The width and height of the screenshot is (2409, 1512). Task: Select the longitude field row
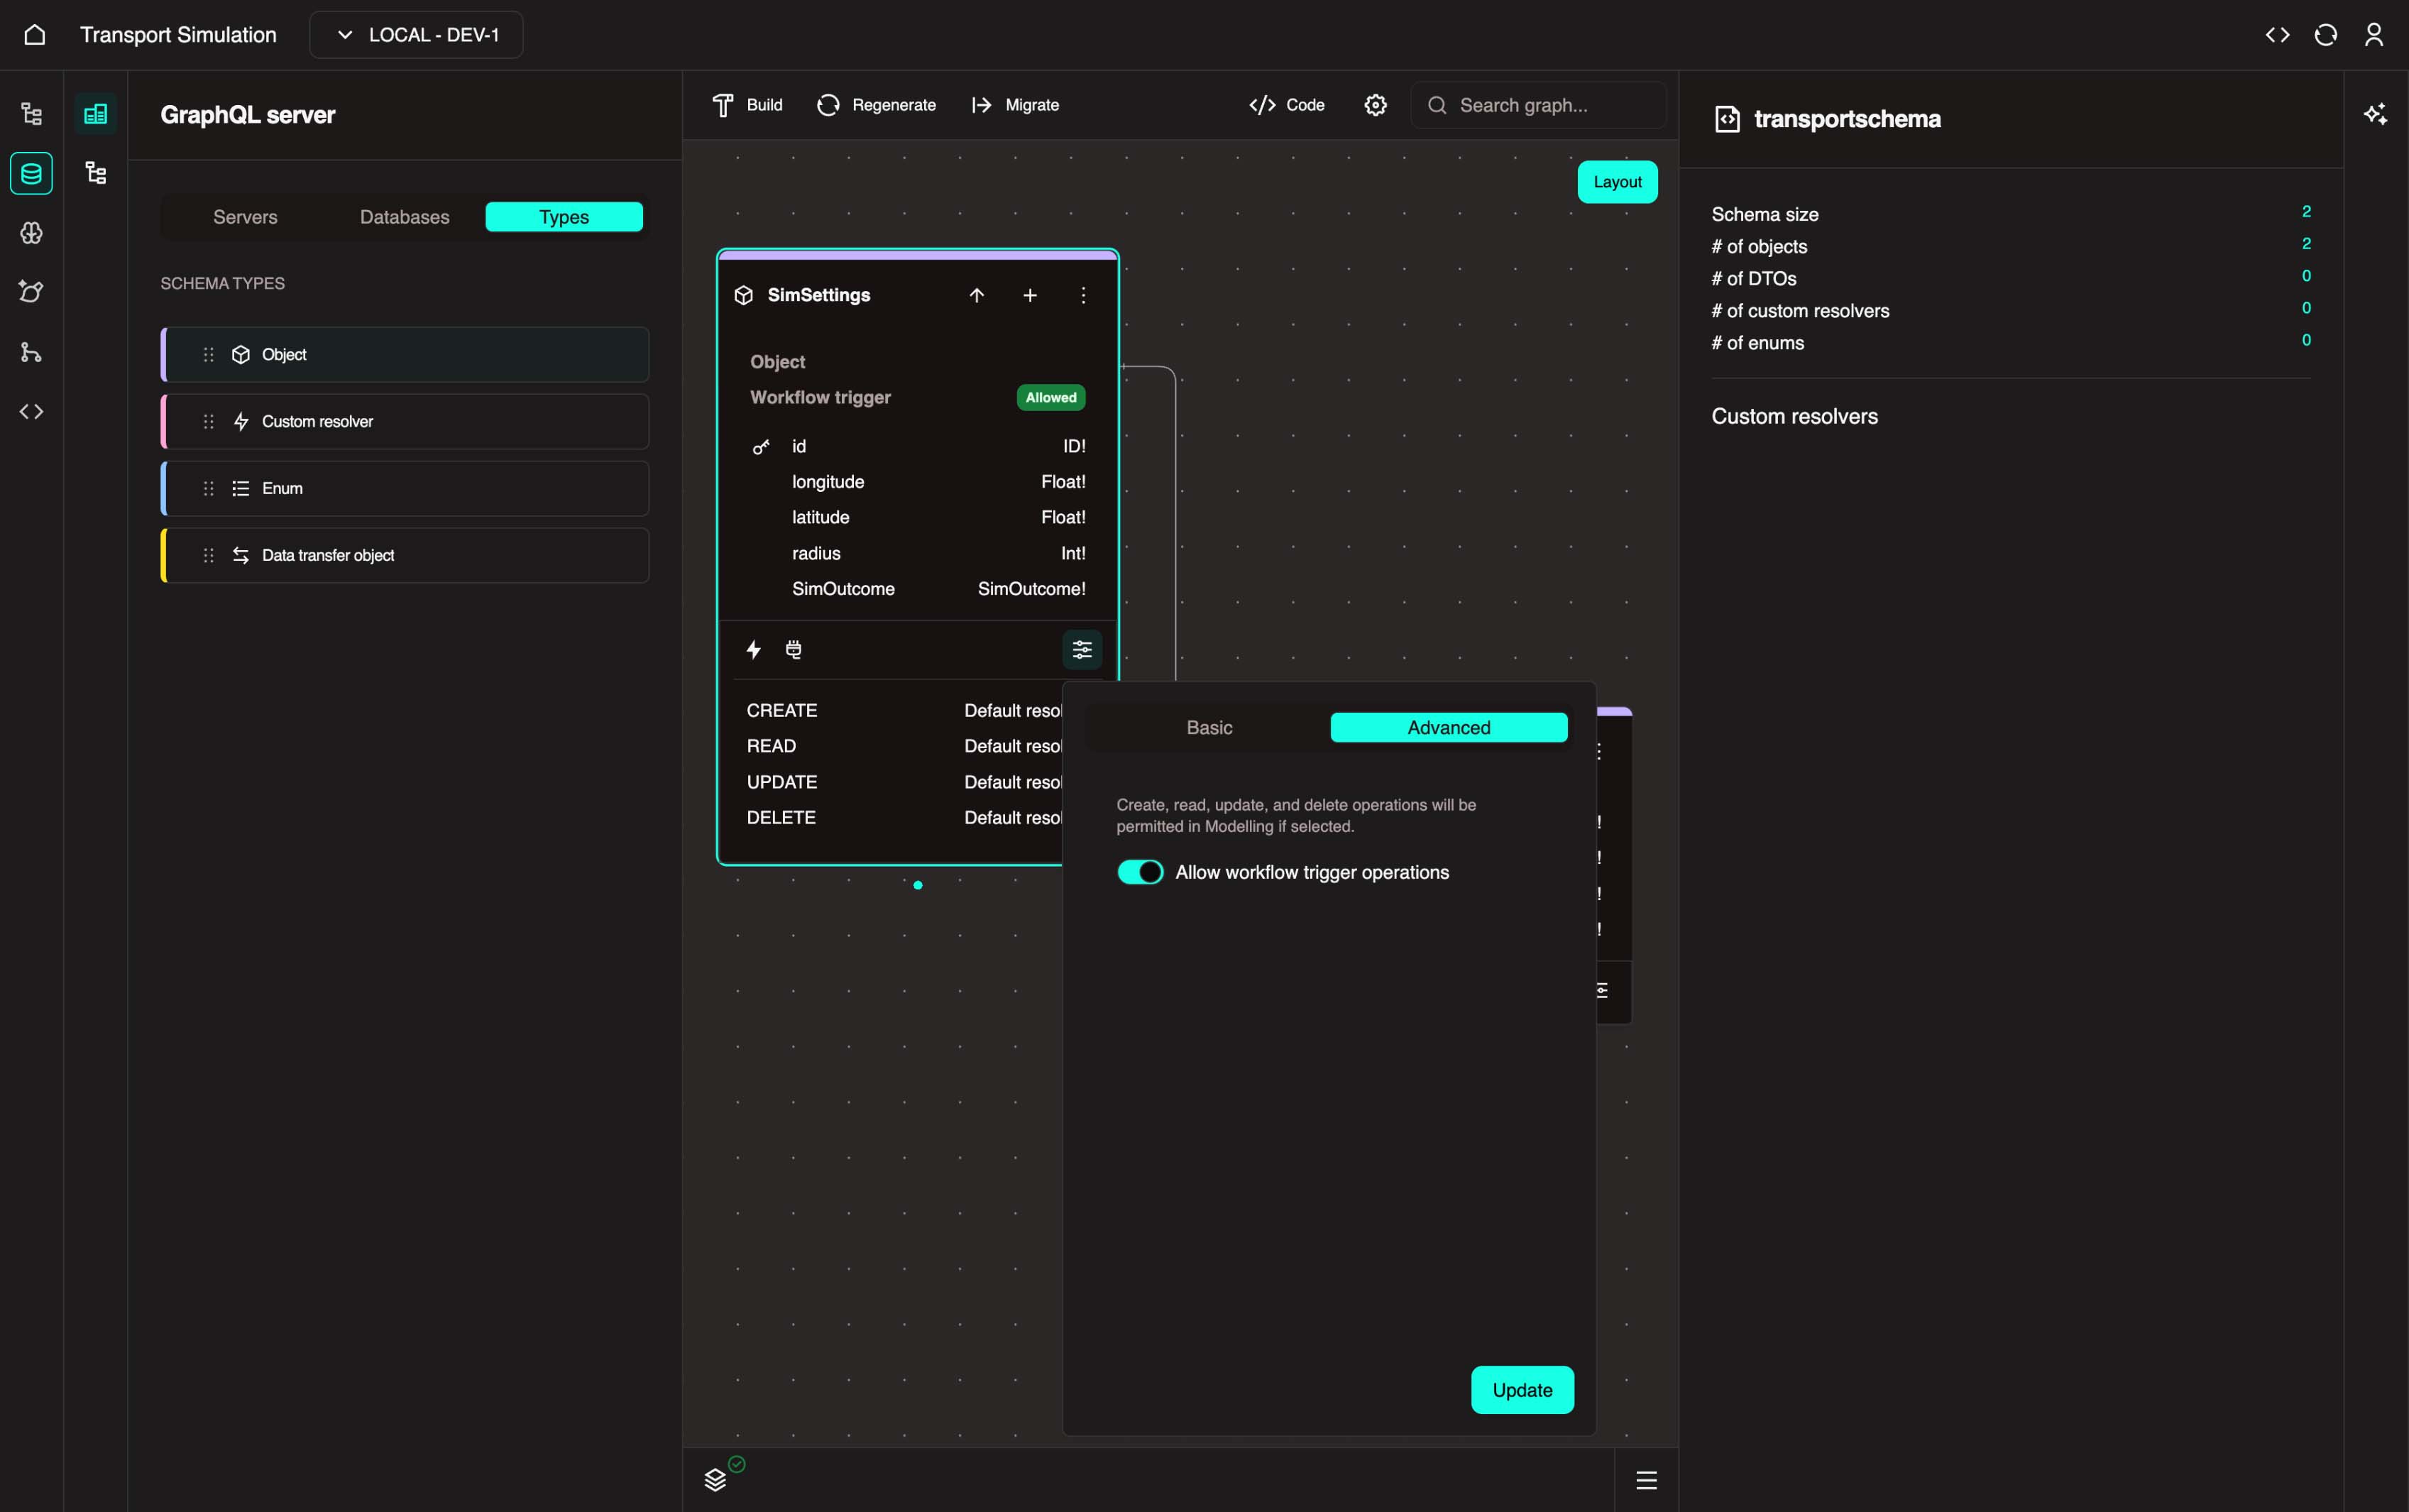click(x=918, y=482)
